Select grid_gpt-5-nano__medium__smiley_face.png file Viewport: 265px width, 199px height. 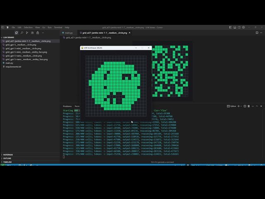click(x=26, y=59)
